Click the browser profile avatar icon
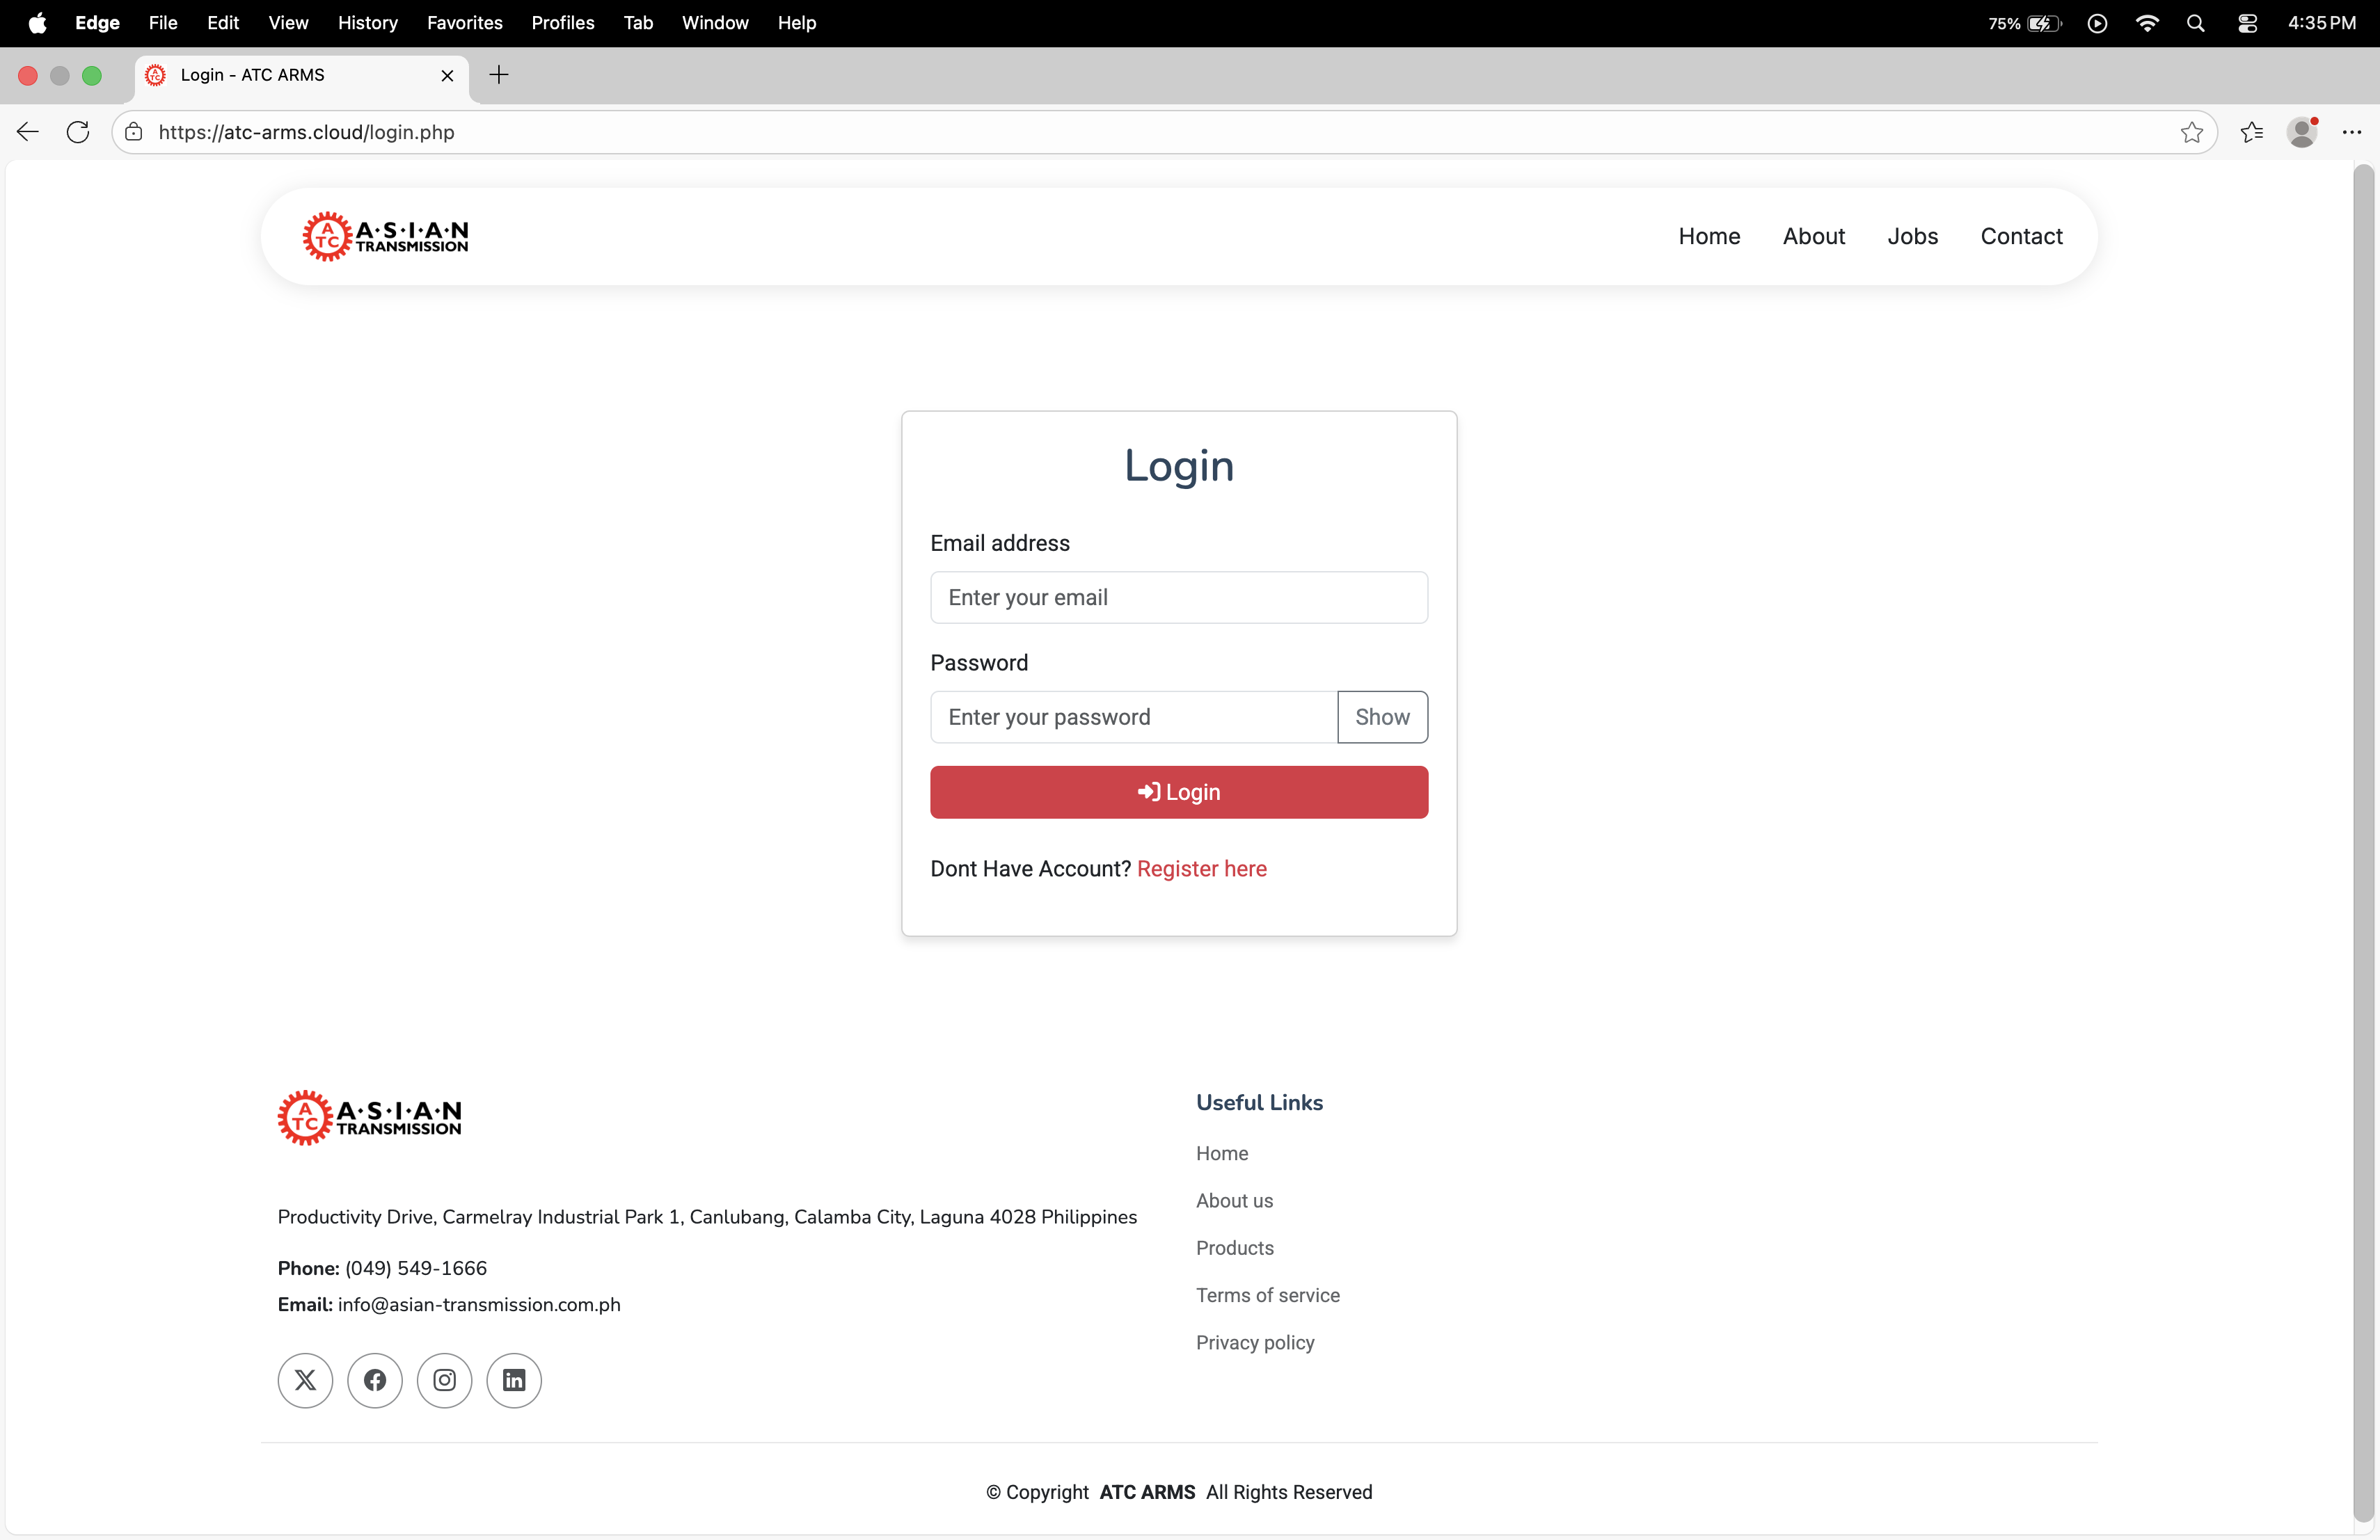This screenshot has height=1540, width=2380. (2302, 132)
